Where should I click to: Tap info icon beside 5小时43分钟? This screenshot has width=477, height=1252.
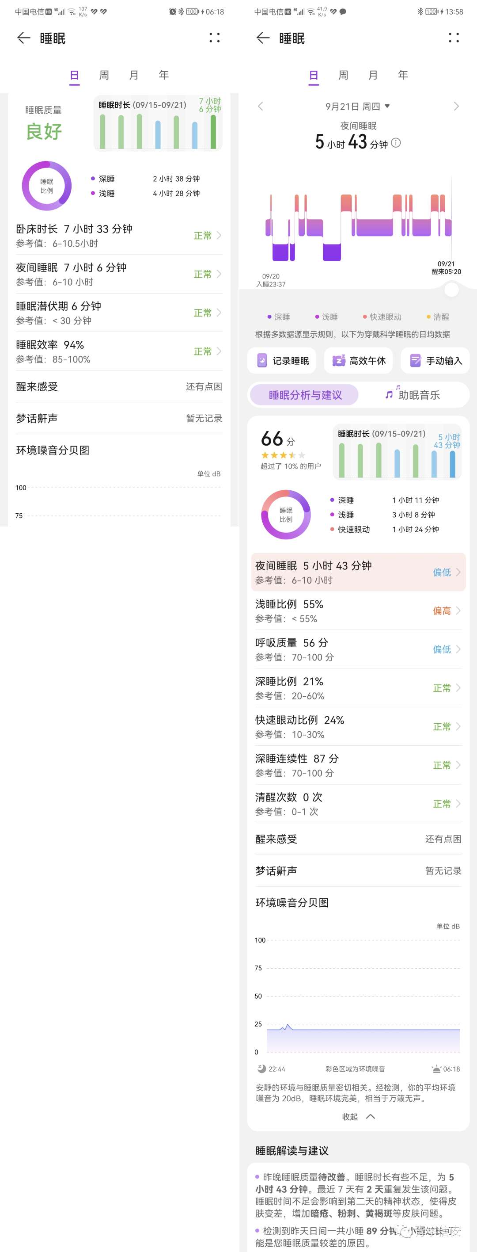tap(396, 142)
